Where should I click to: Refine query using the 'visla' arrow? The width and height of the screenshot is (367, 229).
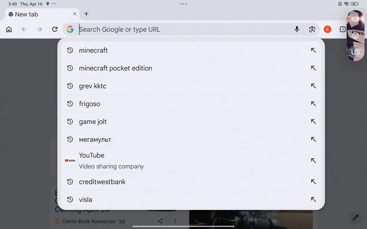point(313,200)
